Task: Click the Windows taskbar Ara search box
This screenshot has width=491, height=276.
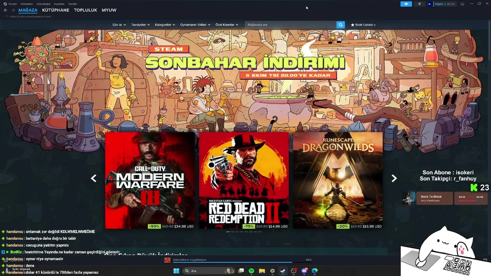Action: pyautogui.click(x=208, y=271)
